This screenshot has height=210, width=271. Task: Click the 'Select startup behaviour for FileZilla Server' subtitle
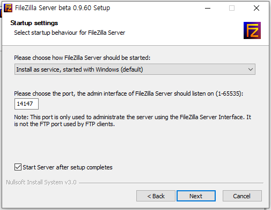(70, 33)
